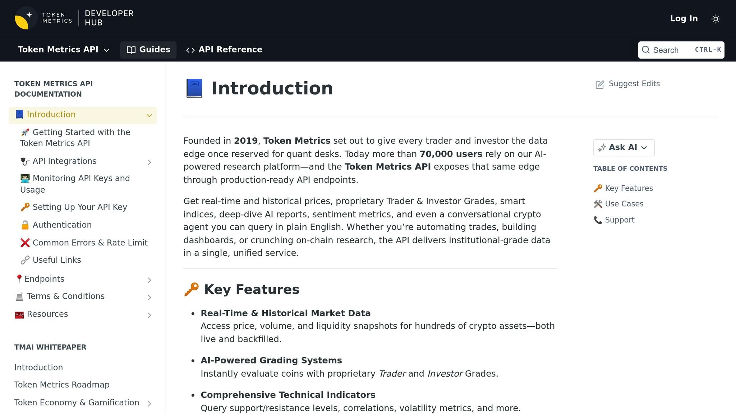Click the phone icon beside Support
This screenshot has height=414, width=736.
pos(598,220)
